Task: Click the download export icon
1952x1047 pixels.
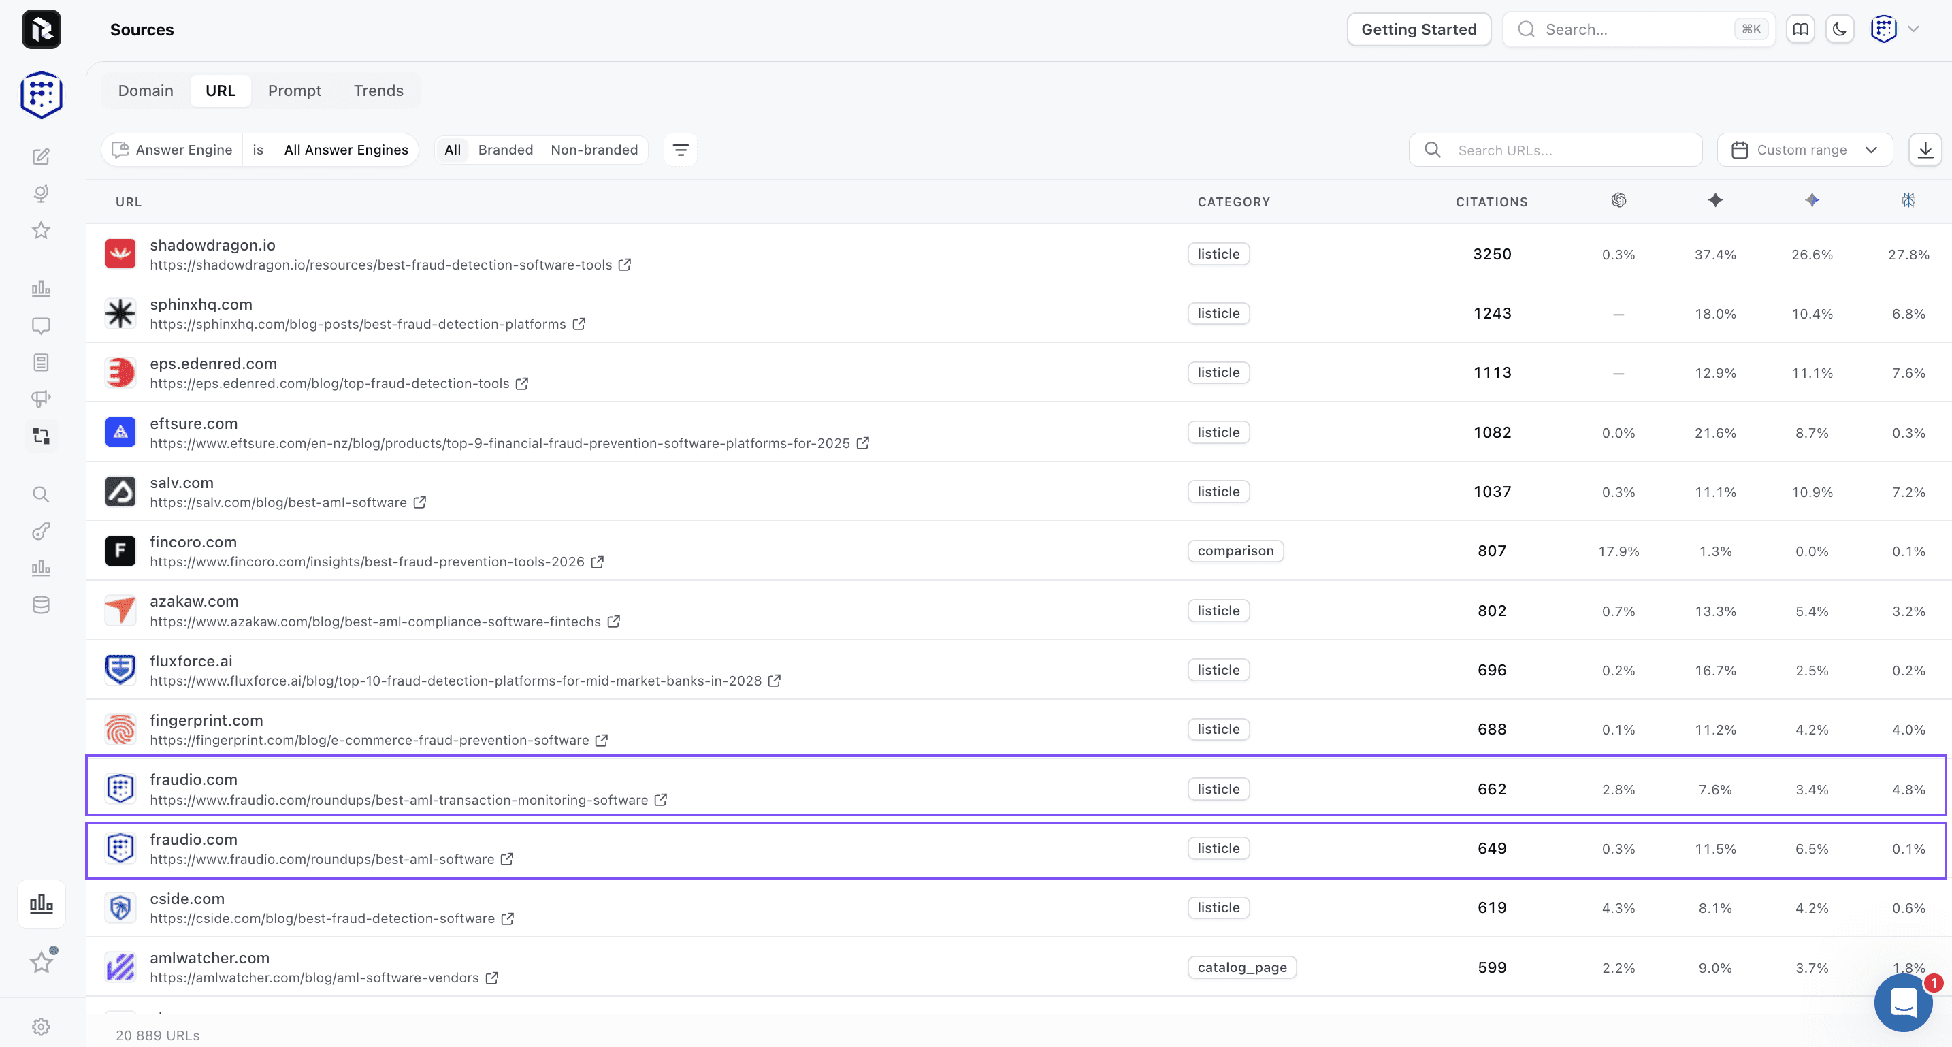Action: [1925, 150]
